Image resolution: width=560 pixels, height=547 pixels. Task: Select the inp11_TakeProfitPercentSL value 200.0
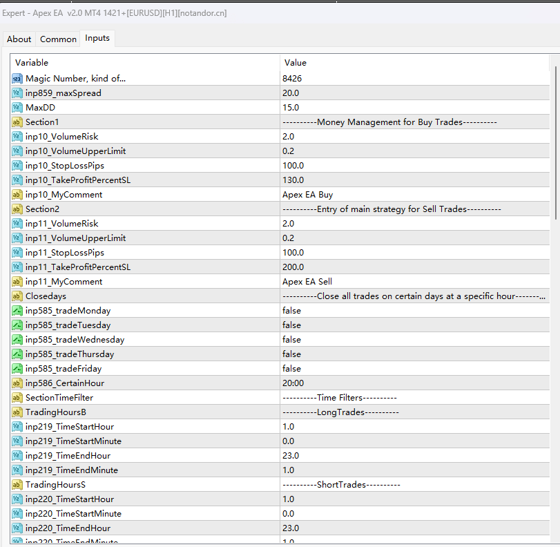pos(293,267)
